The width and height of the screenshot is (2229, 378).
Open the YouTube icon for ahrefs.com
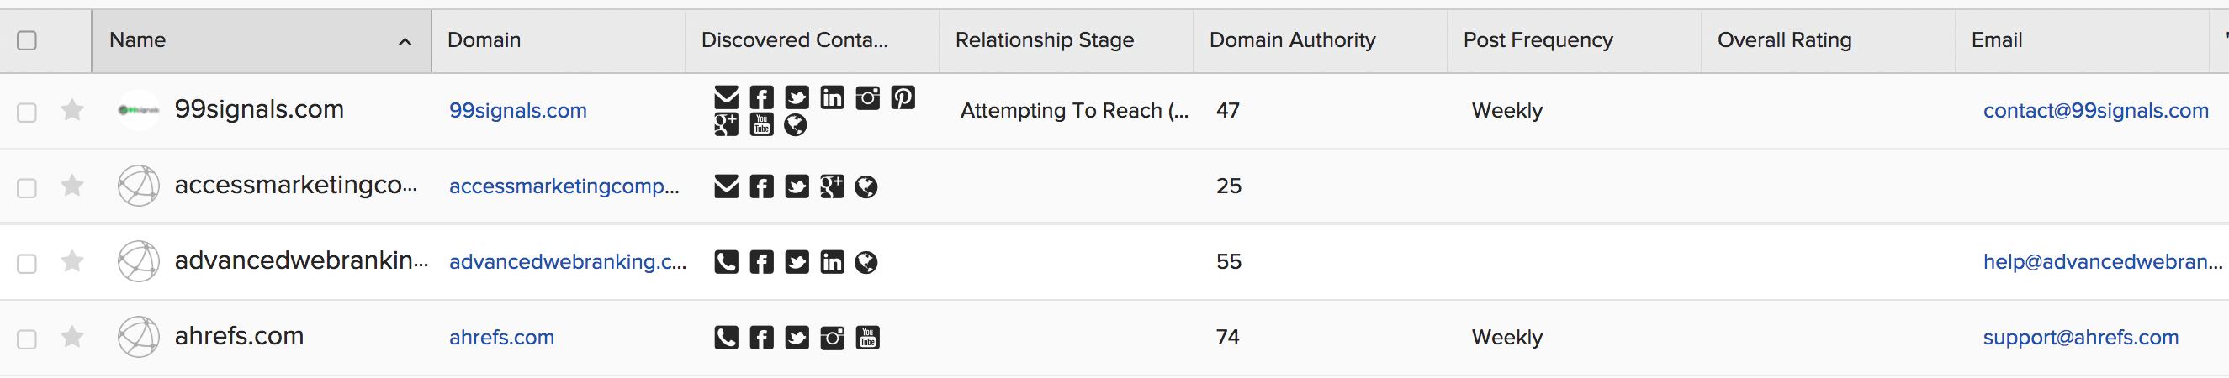[x=867, y=338]
